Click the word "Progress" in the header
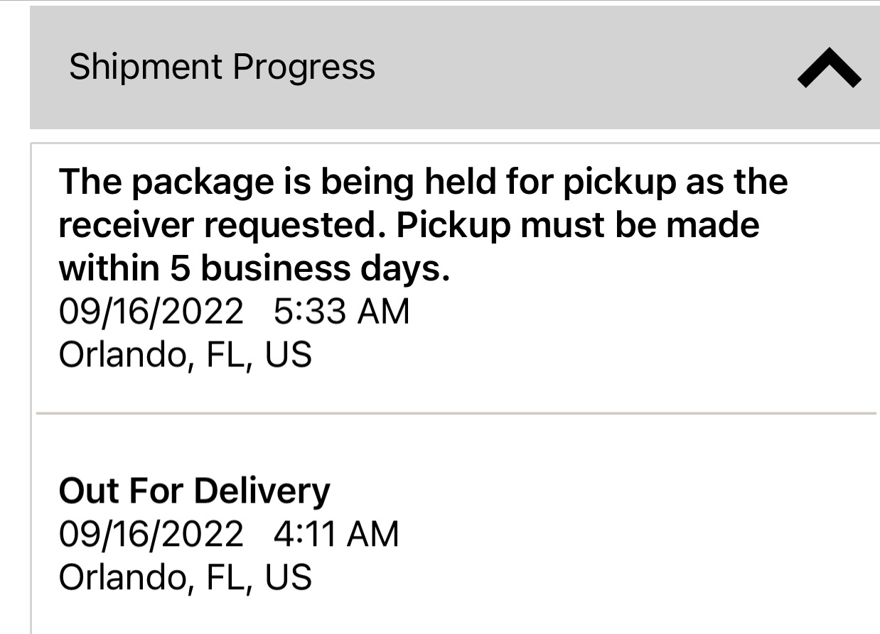 point(304,67)
